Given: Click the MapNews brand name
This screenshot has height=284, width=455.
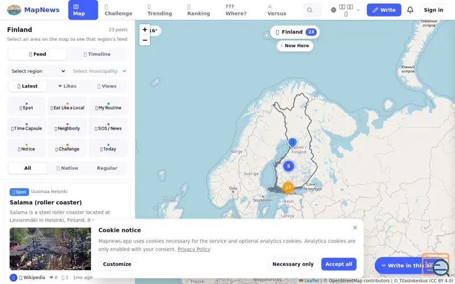Looking at the screenshot, I should click(42, 10).
